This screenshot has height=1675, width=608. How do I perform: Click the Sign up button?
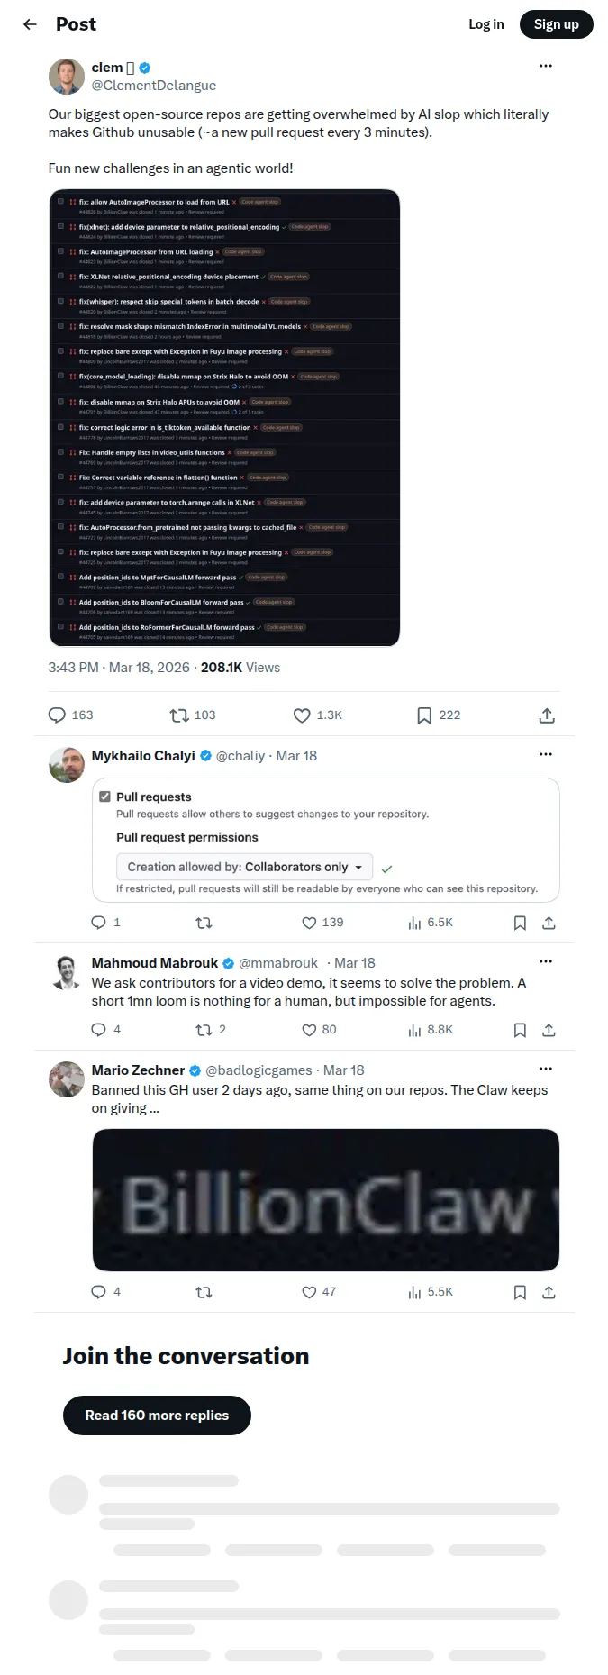click(x=557, y=24)
